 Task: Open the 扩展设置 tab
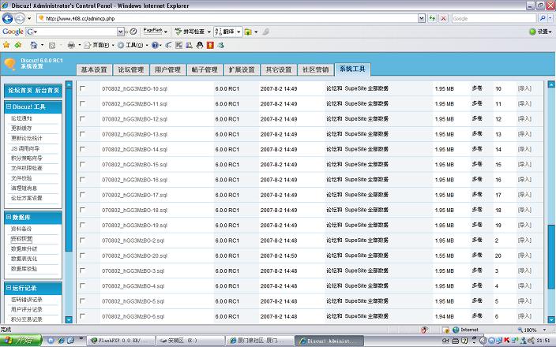[242, 69]
